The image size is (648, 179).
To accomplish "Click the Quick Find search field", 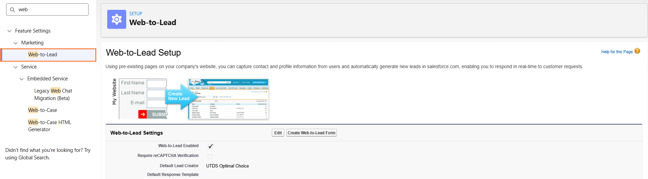I will (x=47, y=9).
